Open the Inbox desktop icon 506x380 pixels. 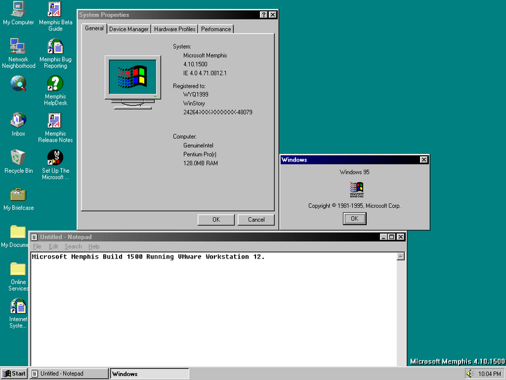18,120
